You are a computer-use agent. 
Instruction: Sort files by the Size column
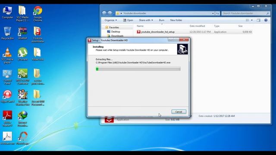point(241,26)
